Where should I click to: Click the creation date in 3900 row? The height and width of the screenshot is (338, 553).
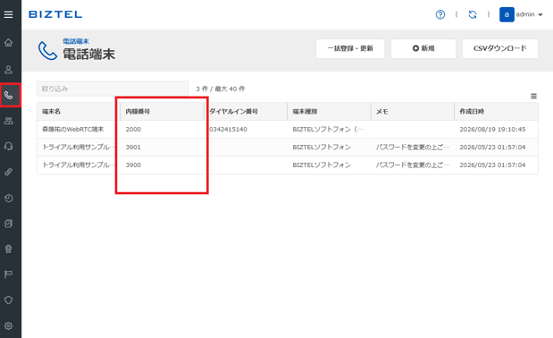click(x=492, y=165)
